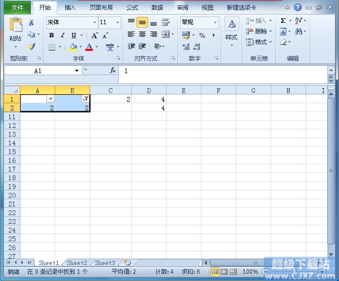Click the 文件 file button
The image size is (339, 281).
pyautogui.click(x=17, y=8)
